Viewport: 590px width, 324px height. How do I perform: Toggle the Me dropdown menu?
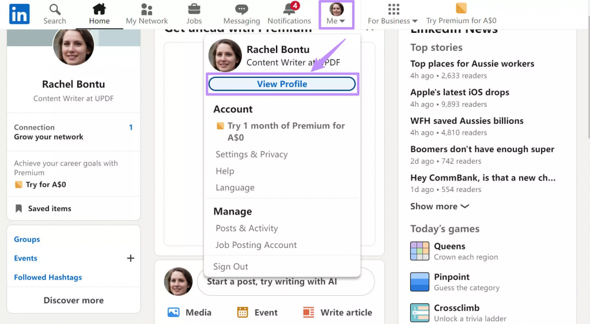336,14
